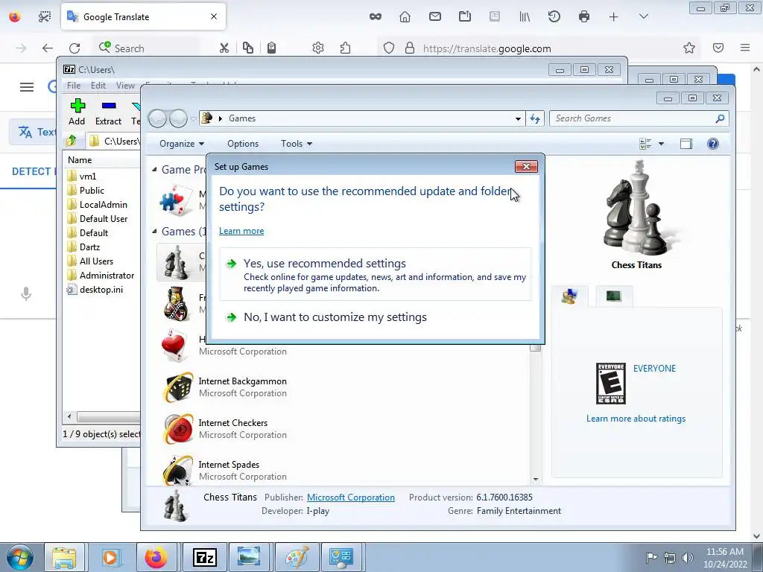Open the 7-Zip File menu
The image size is (763, 572).
pyautogui.click(x=74, y=86)
